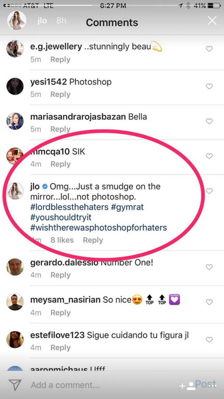Focus the Add a comment field

pos(91,385)
